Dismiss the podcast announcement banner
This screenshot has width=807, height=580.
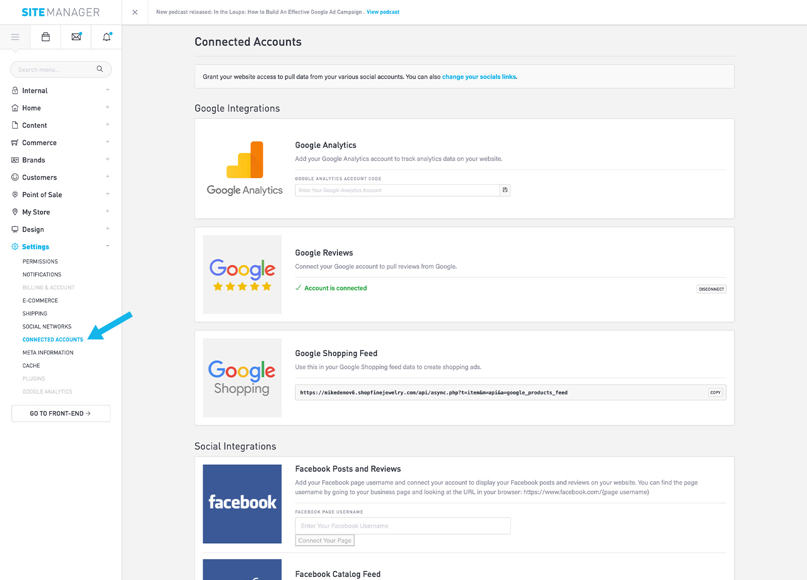click(x=135, y=12)
